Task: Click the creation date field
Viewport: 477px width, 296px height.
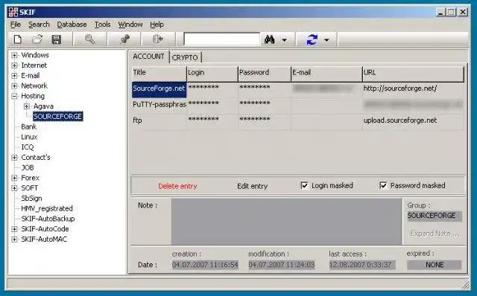Action: pos(205,265)
